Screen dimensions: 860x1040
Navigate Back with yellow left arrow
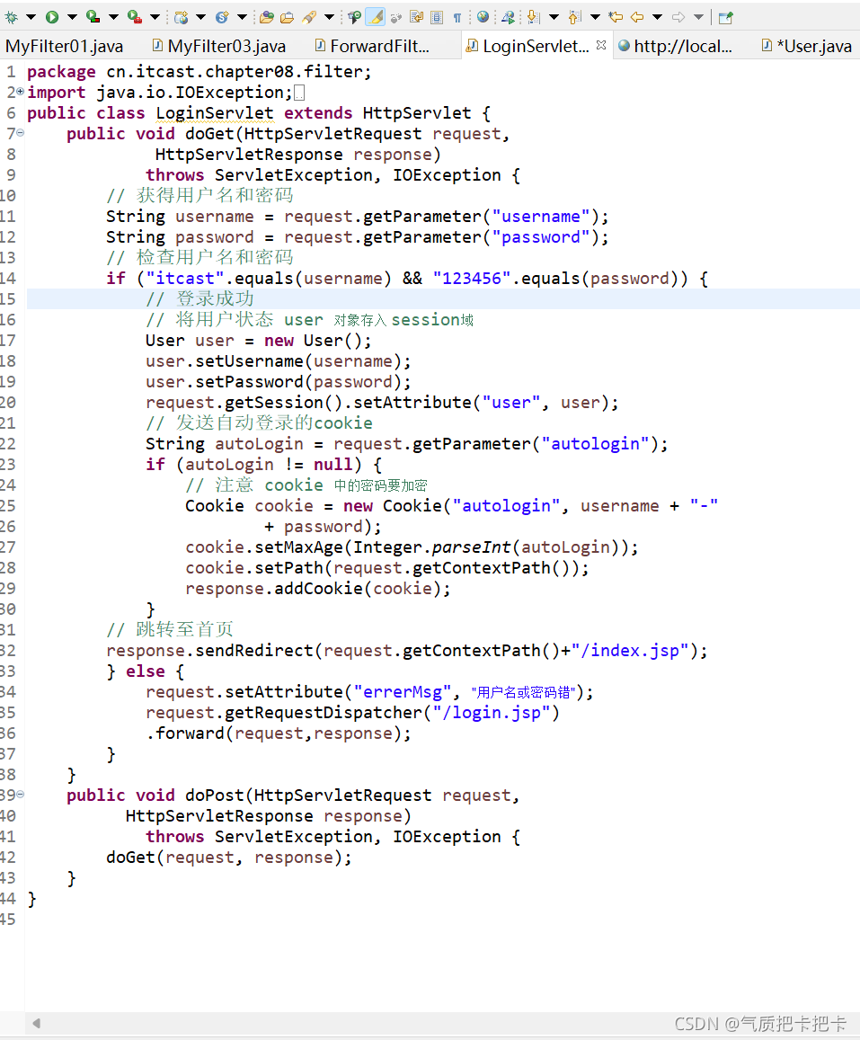(x=637, y=16)
